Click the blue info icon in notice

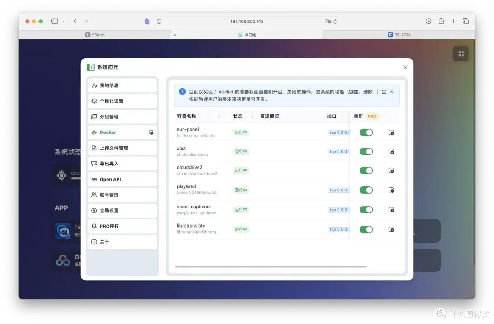click(182, 92)
